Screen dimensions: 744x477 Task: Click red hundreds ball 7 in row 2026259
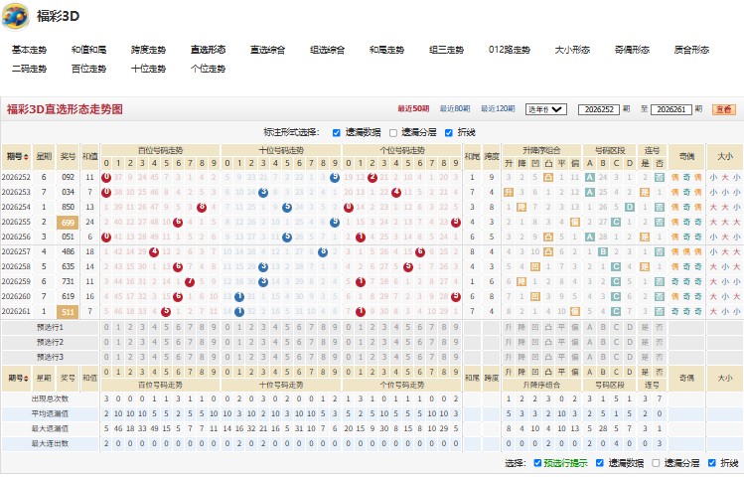point(190,282)
